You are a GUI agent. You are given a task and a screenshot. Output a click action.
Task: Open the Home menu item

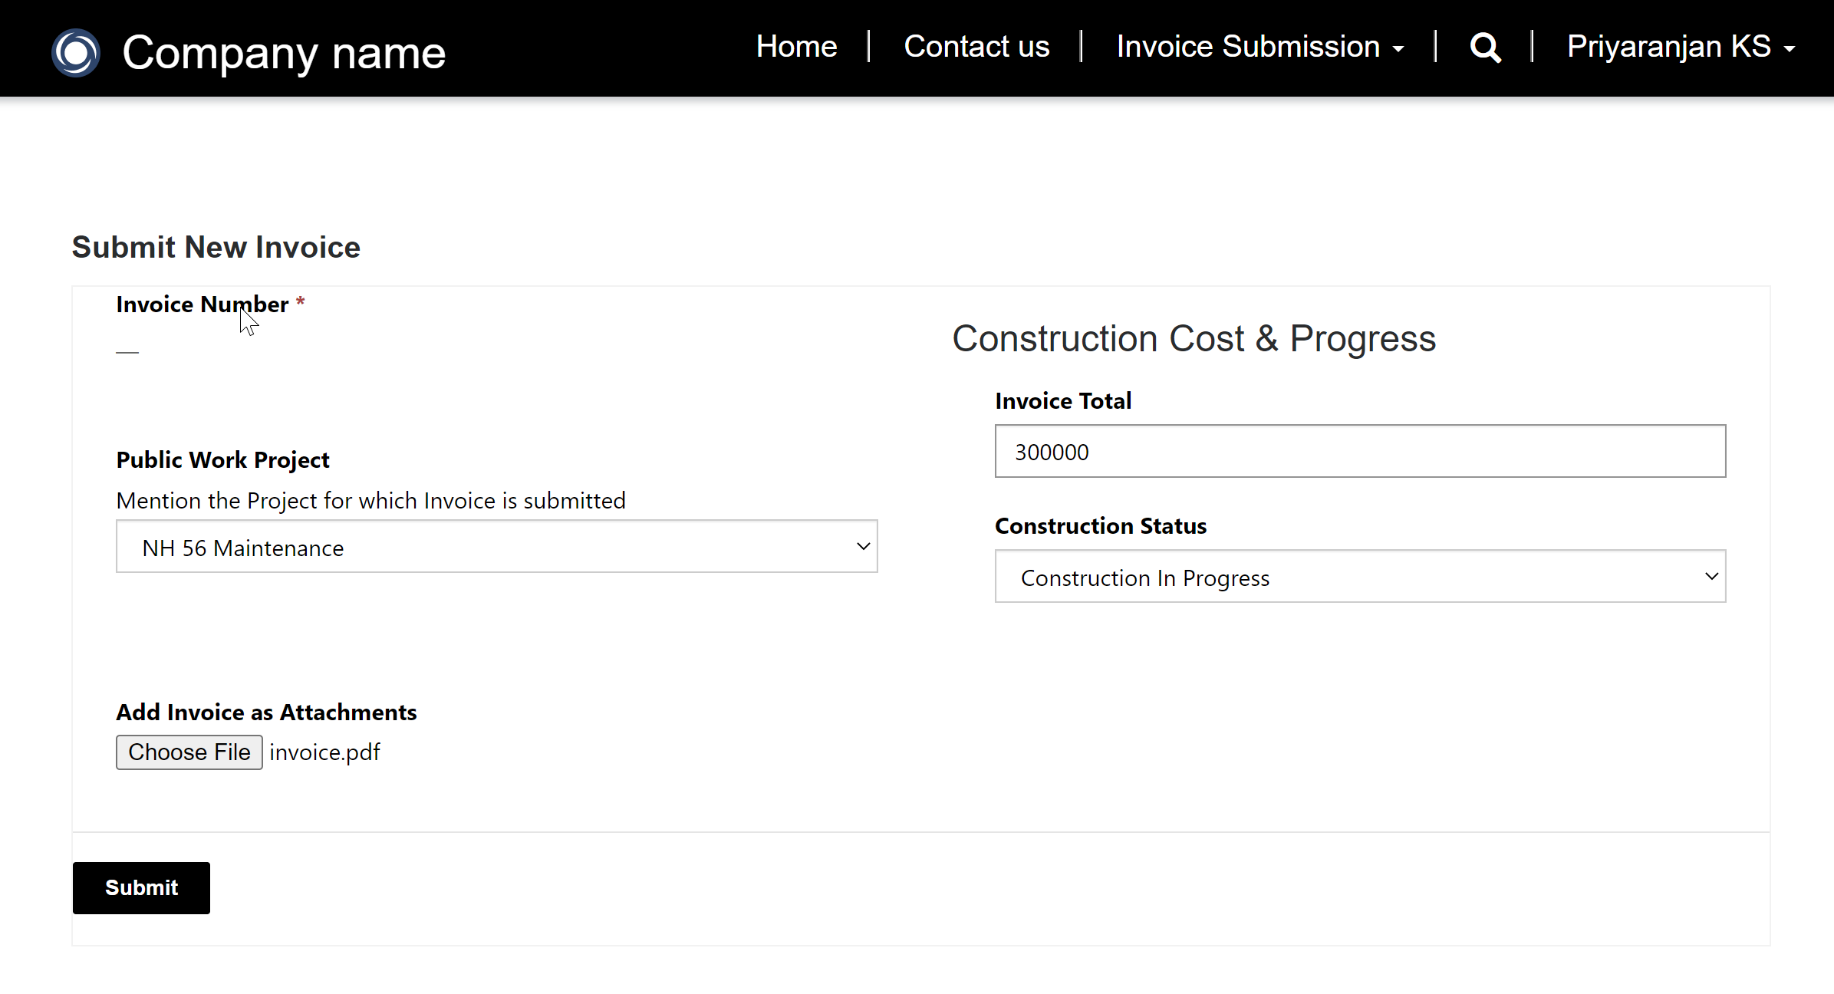coord(796,47)
